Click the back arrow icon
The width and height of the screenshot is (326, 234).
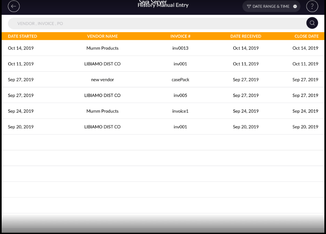click(x=14, y=6)
